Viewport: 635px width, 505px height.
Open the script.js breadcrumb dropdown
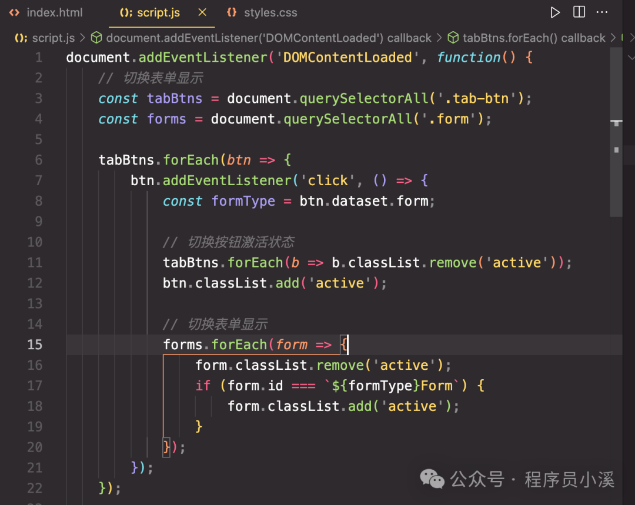pos(54,38)
